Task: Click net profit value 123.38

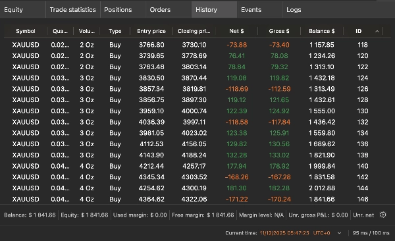Action: 236,133
